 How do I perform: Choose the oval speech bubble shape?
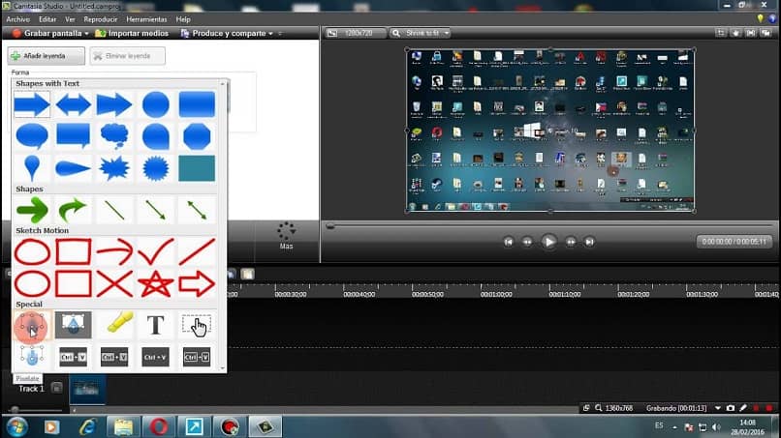pos(32,136)
